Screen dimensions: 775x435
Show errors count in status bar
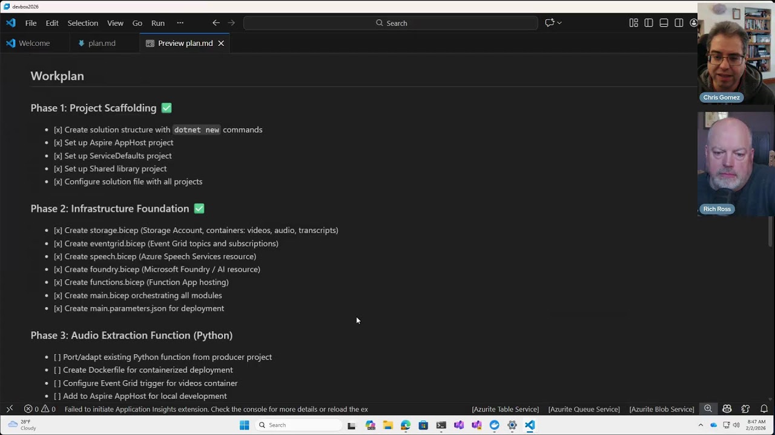click(x=31, y=409)
